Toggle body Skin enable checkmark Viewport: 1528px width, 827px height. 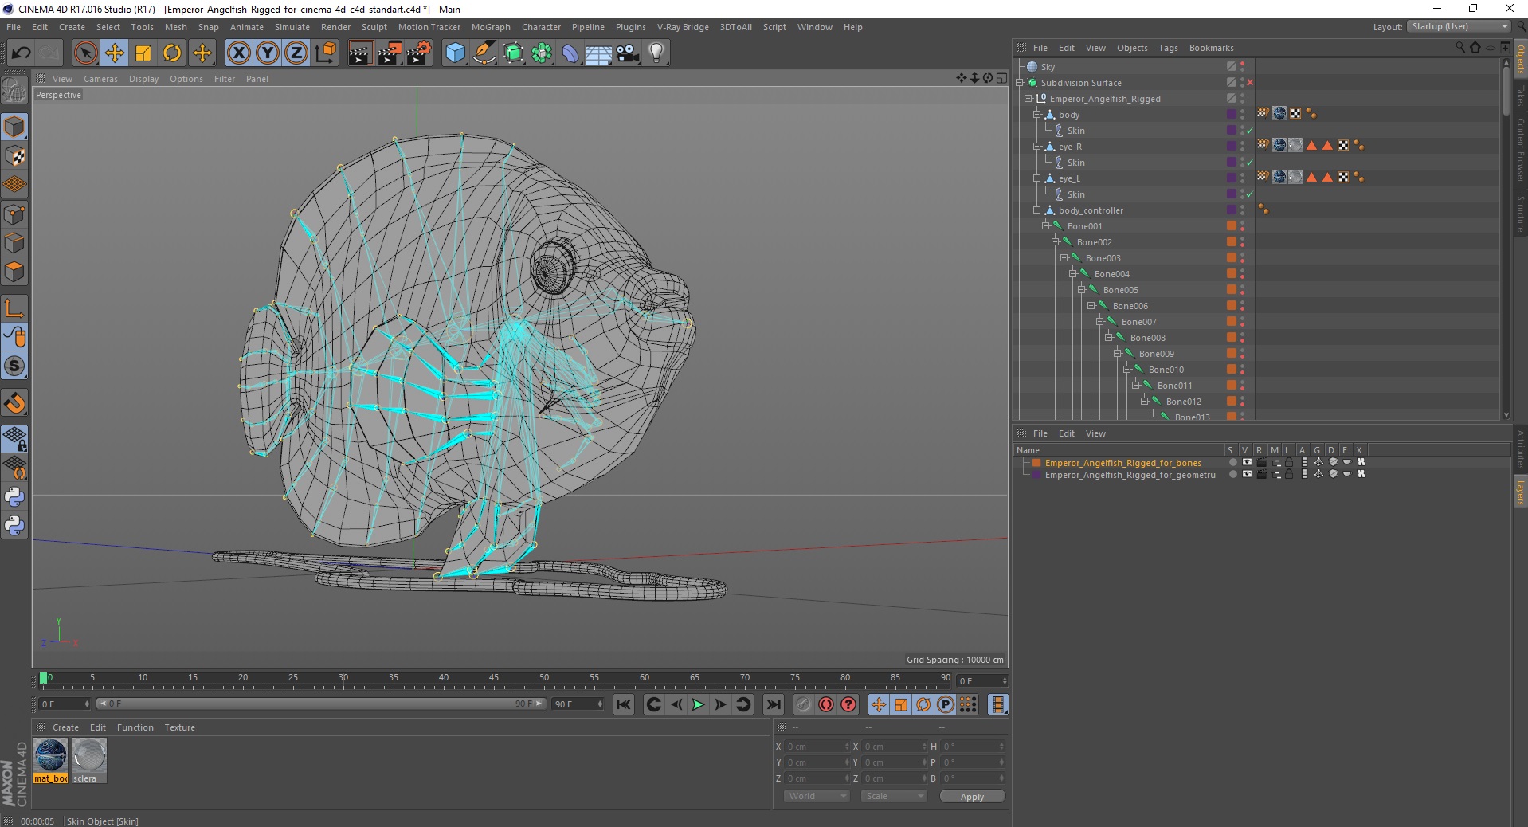(1250, 131)
